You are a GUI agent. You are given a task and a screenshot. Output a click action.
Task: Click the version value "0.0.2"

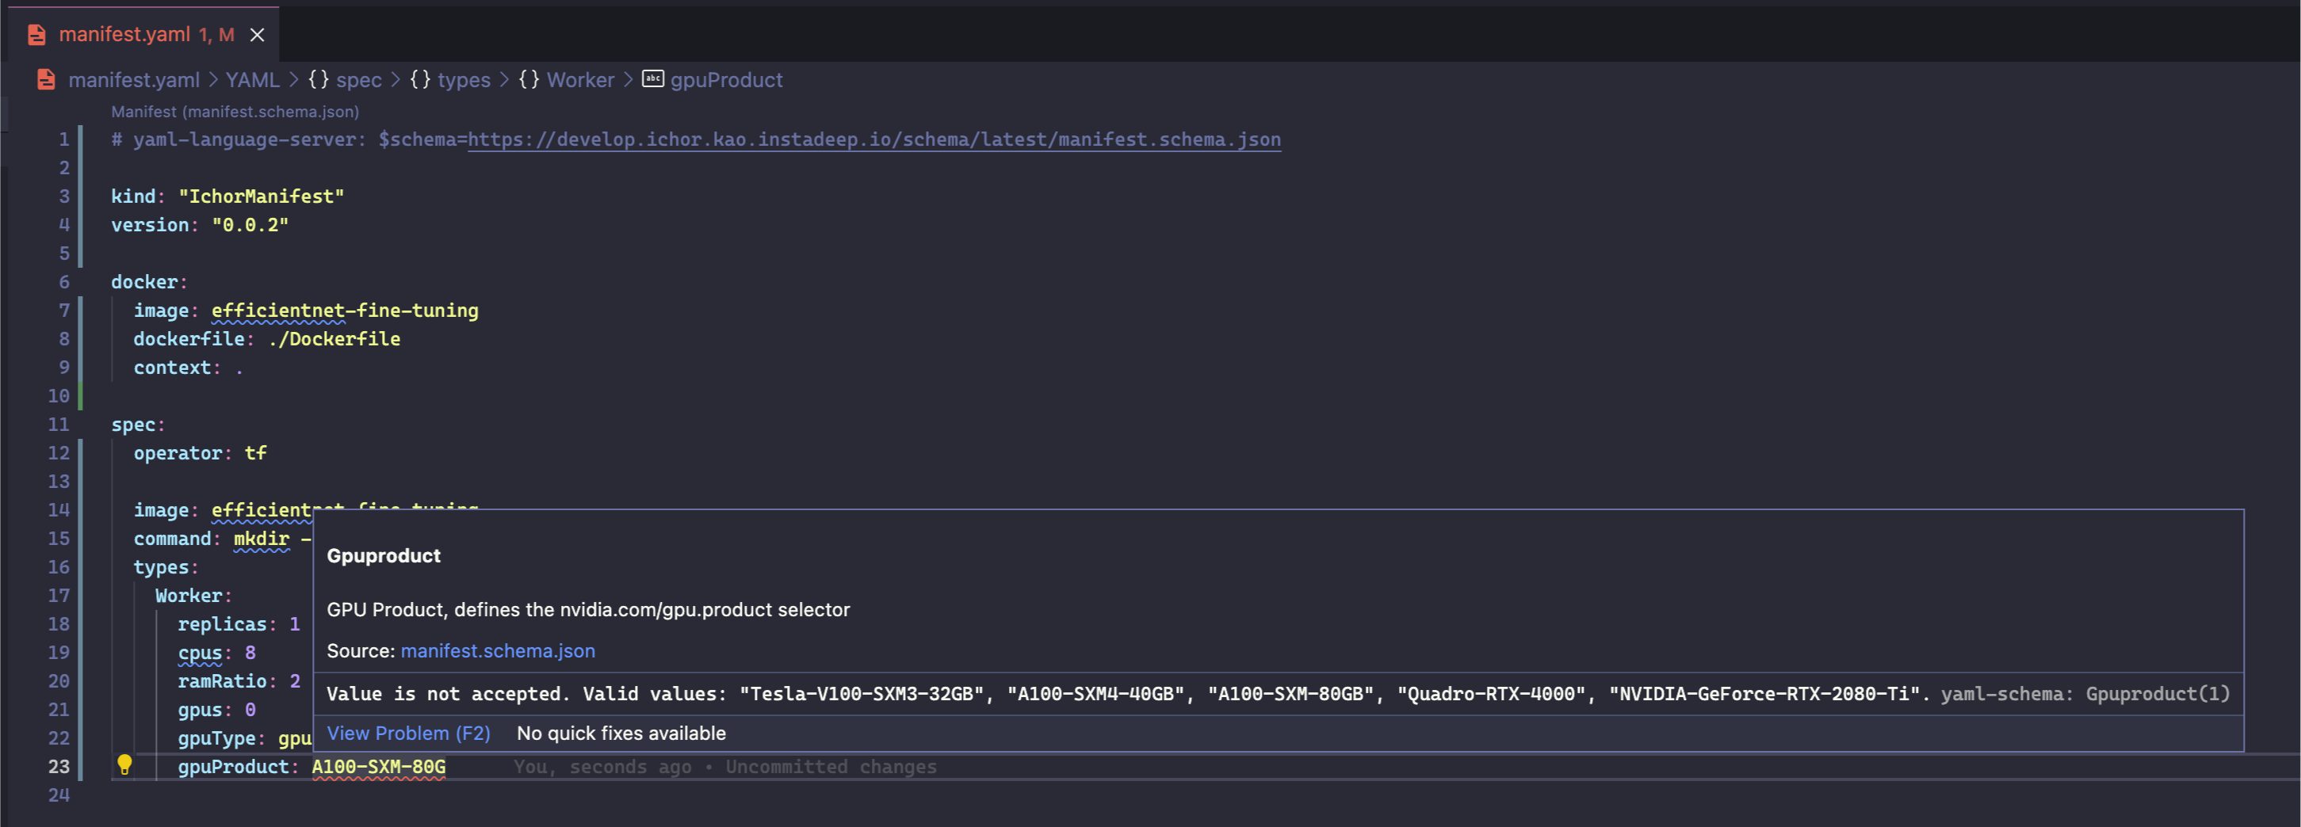point(250,225)
